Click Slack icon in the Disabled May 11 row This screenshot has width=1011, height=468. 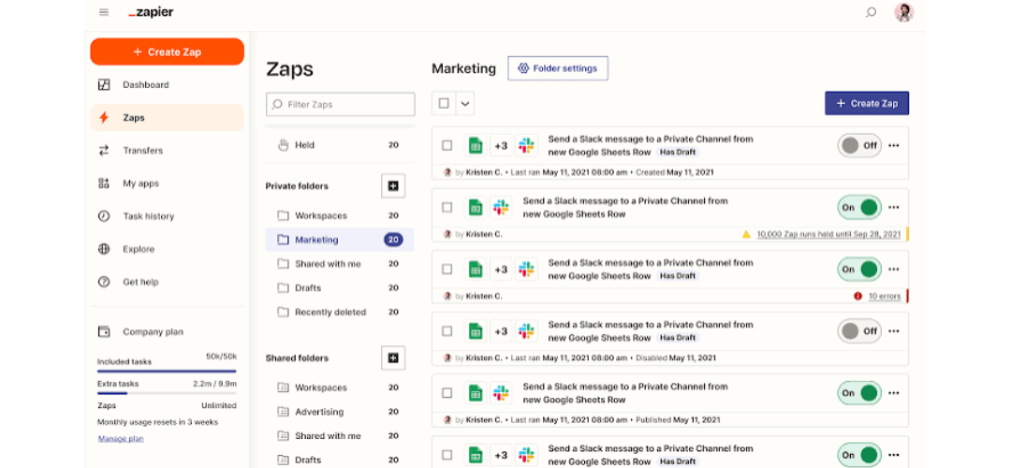coord(526,331)
